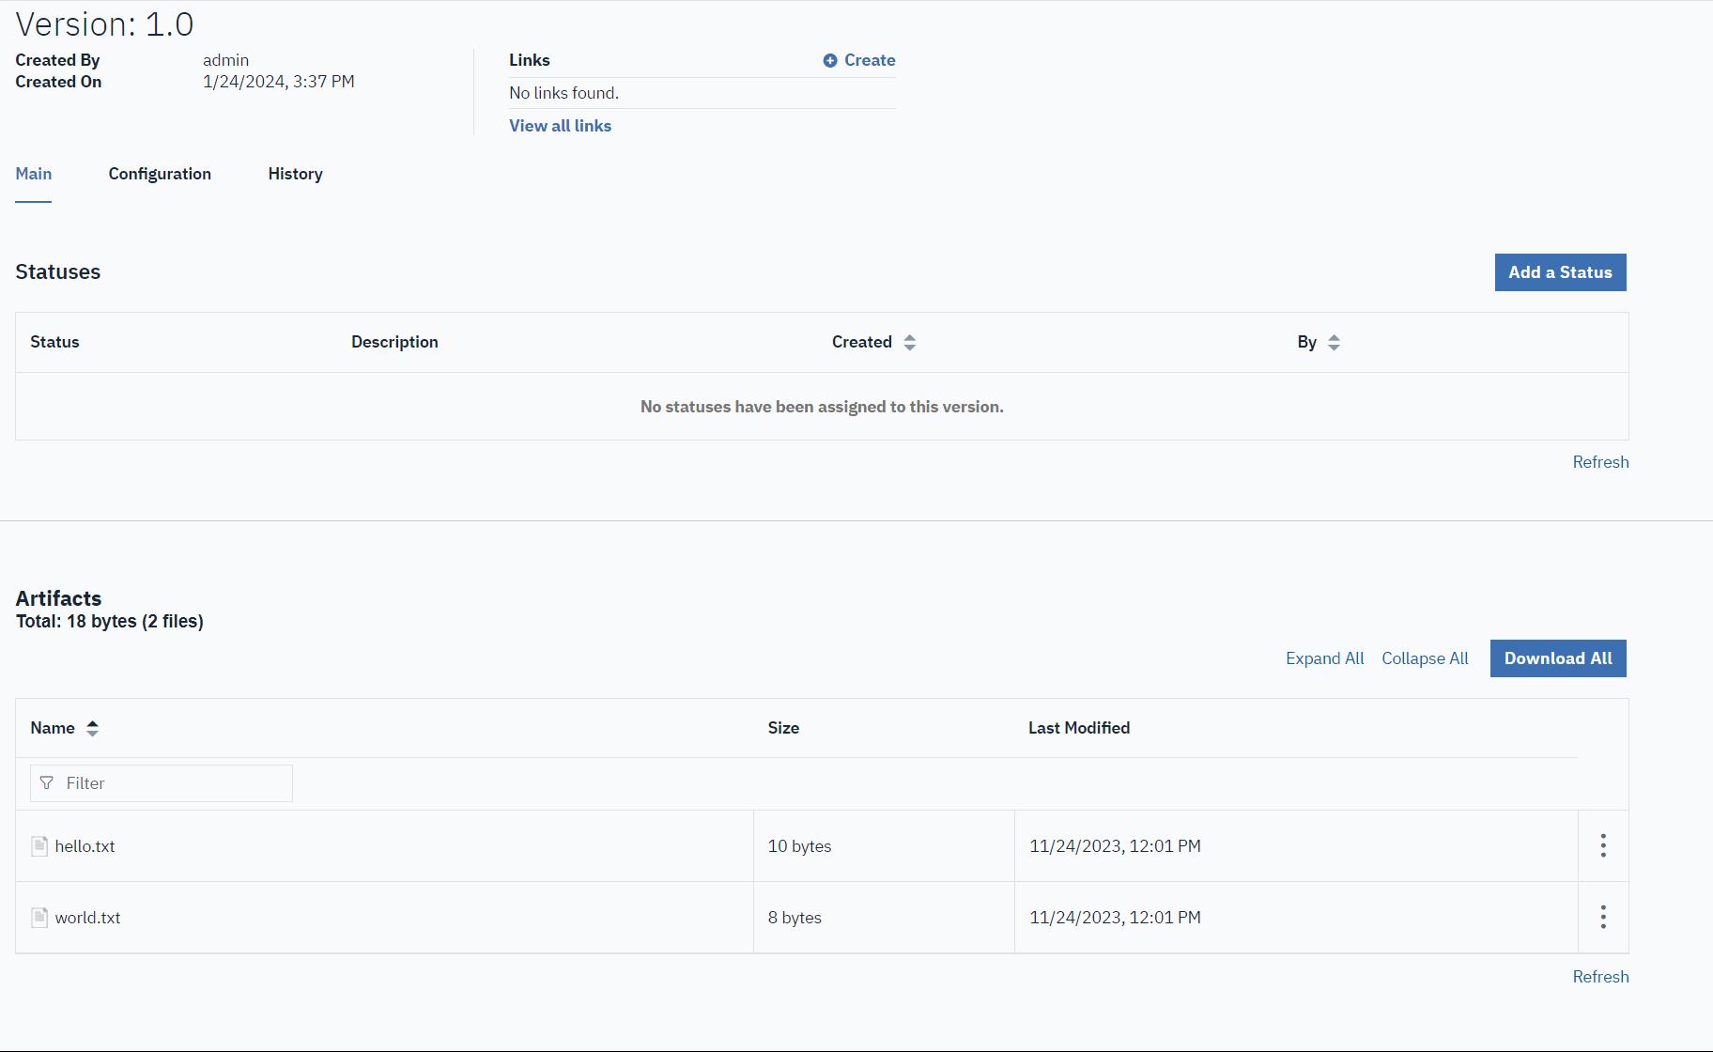The height and width of the screenshot is (1052, 1713).
Task: Sort statuses using the Created sort arrows
Action: click(x=909, y=342)
